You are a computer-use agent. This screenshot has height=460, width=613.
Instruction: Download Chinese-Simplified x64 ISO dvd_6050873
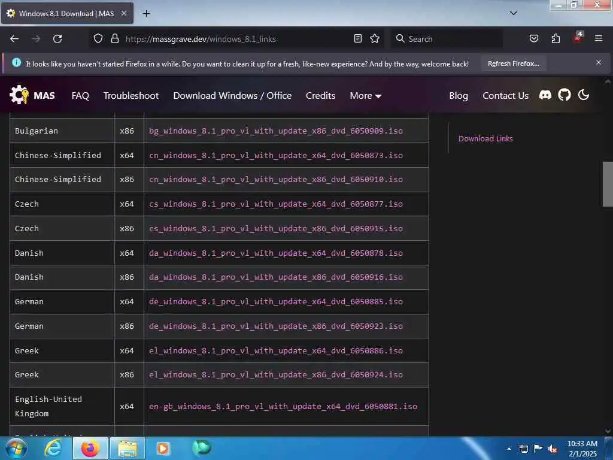click(x=275, y=155)
